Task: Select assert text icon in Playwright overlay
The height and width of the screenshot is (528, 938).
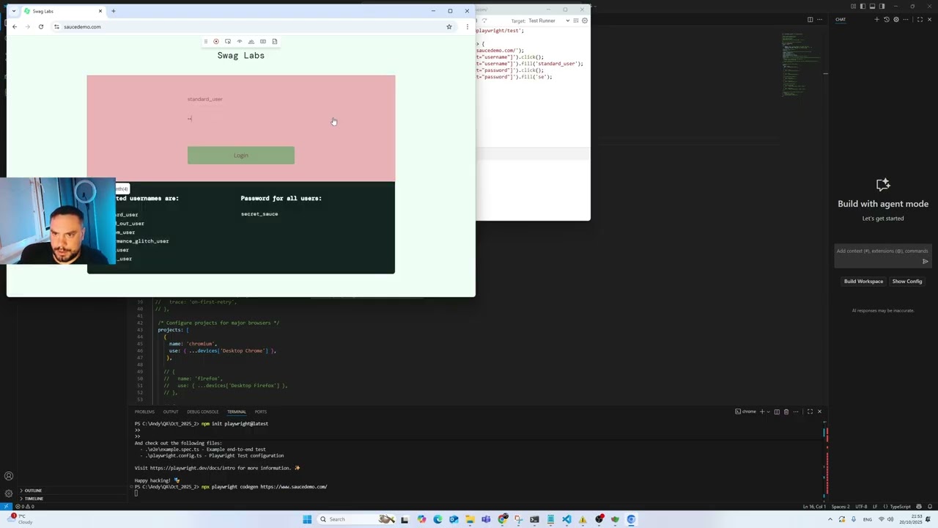Action: coord(251,42)
